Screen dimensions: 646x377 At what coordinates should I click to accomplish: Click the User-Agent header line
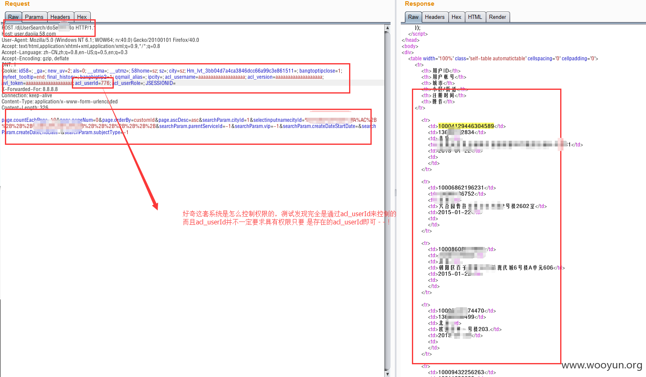coord(100,40)
